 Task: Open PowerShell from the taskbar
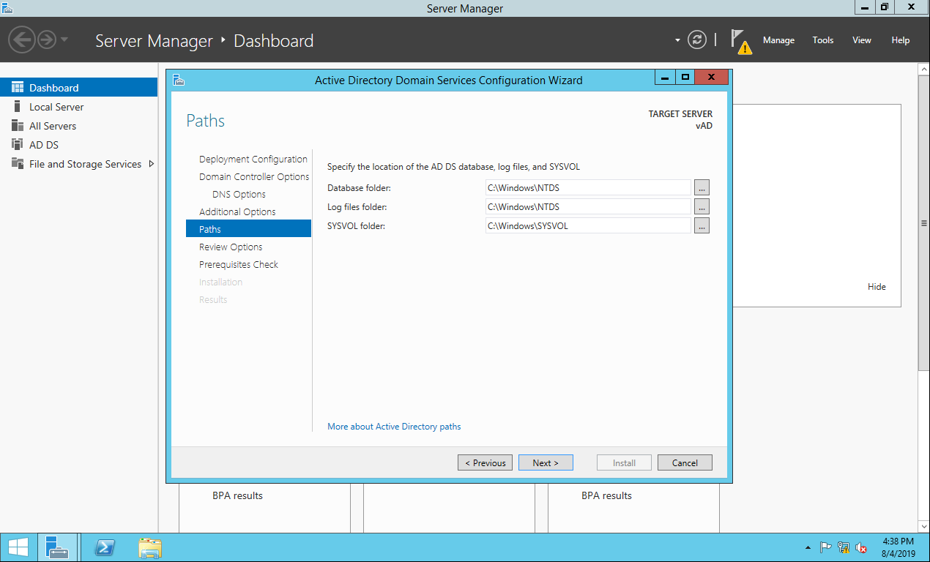105,547
